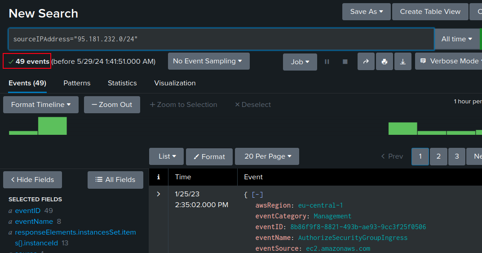Hide the fields sidebar
Viewport: 482px width, 253px height.
32,180
